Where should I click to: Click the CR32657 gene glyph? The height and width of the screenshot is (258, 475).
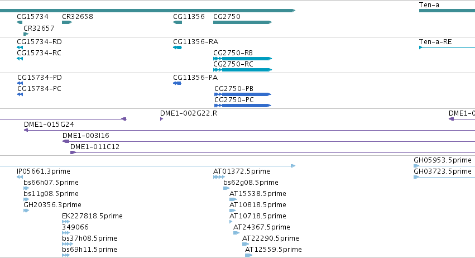26,34
